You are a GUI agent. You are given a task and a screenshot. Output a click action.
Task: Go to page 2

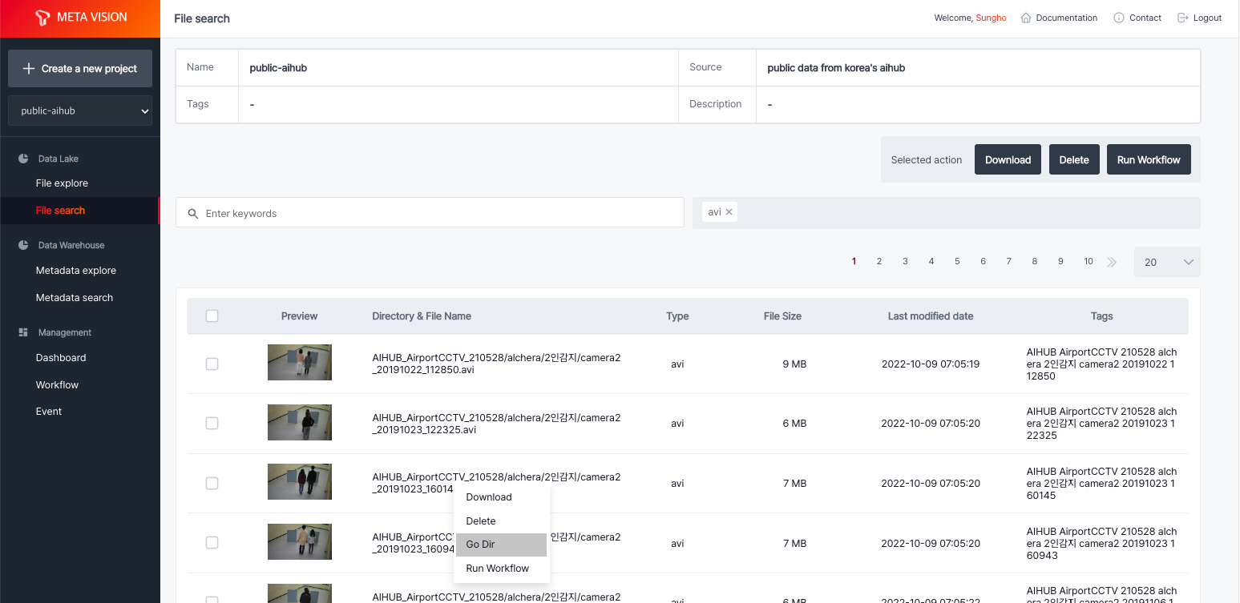(879, 261)
